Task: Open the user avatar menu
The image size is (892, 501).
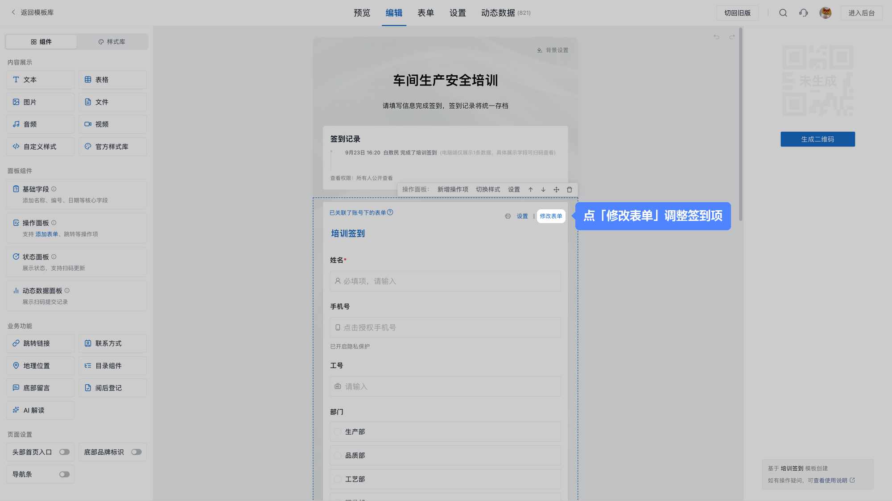Action: (x=826, y=13)
